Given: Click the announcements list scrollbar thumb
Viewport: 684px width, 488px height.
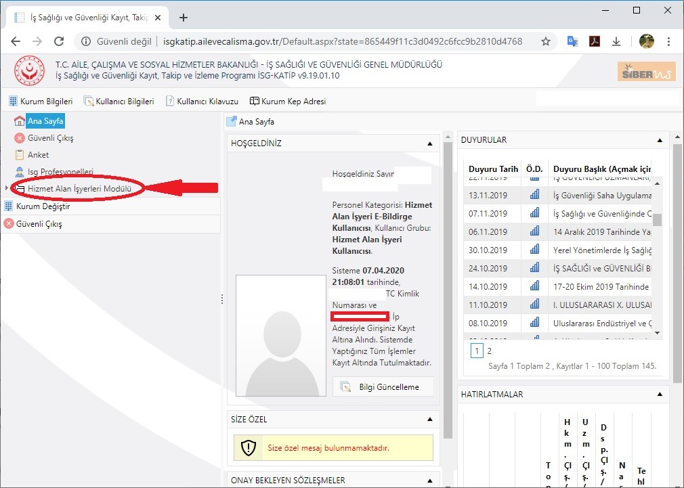Looking at the screenshot, I should tap(658, 219).
